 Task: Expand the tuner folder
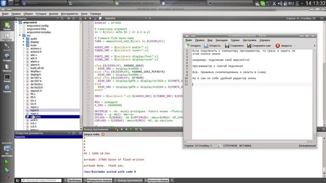click(x=23, y=45)
